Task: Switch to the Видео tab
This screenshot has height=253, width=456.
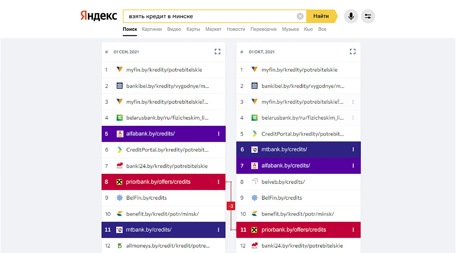Action: [x=174, y=29]
